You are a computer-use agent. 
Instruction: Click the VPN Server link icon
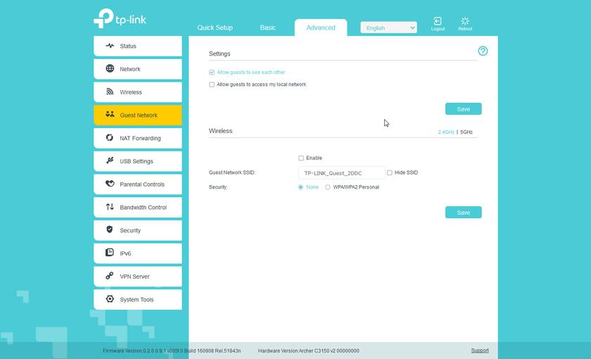pos(110,276)
